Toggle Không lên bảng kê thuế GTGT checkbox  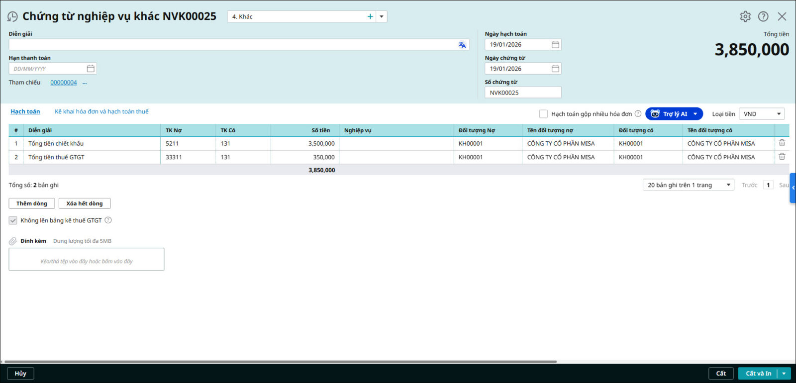pyautogui.click(x=13, y=220)
